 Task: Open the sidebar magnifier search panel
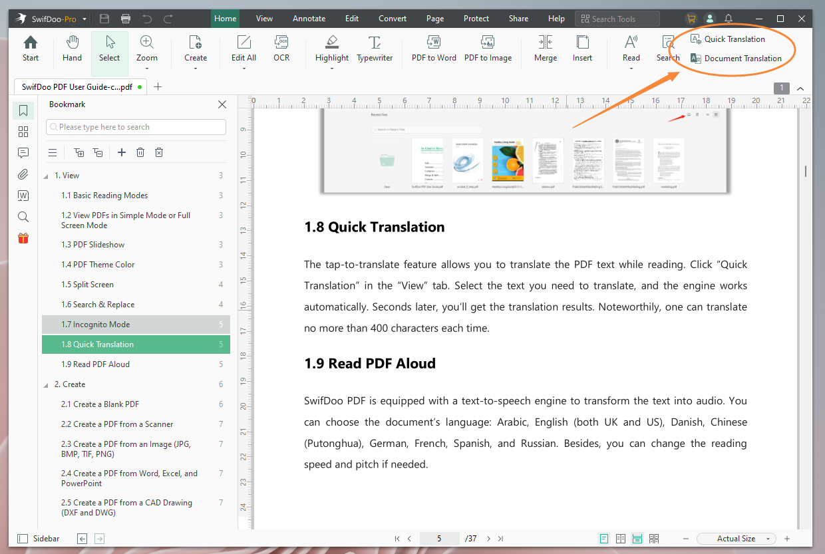pyautogui.click(x=23, y=217)
